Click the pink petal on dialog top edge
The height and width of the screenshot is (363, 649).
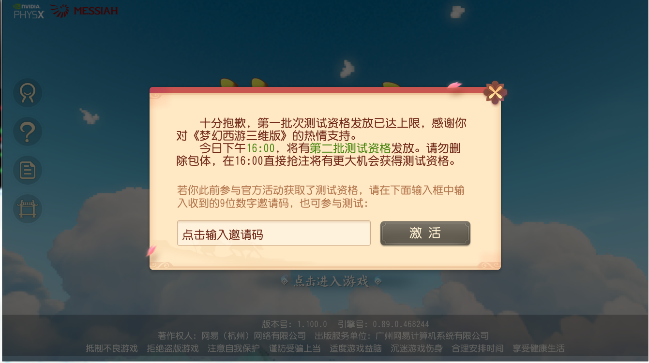pyautogui.click(x=454, y=86)
